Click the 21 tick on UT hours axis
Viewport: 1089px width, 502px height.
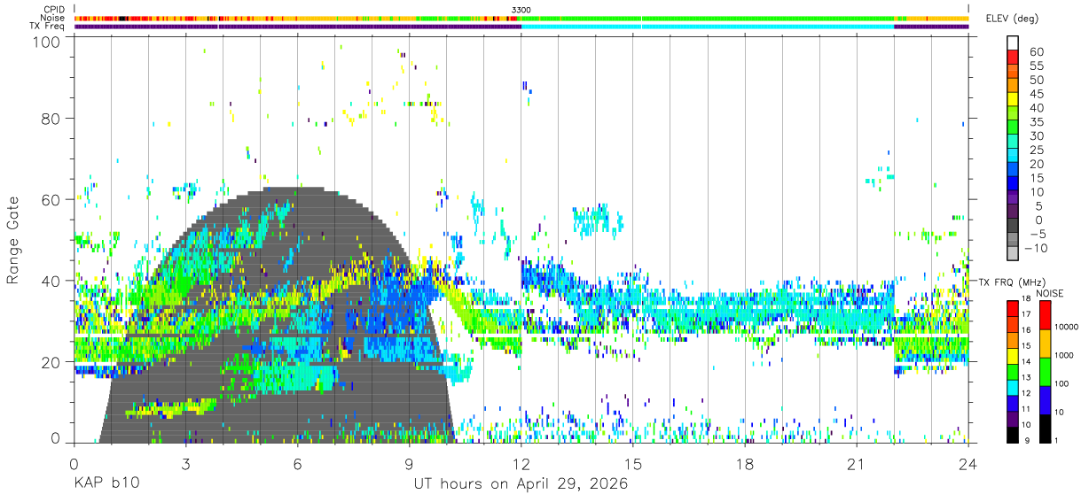(857, 464)
